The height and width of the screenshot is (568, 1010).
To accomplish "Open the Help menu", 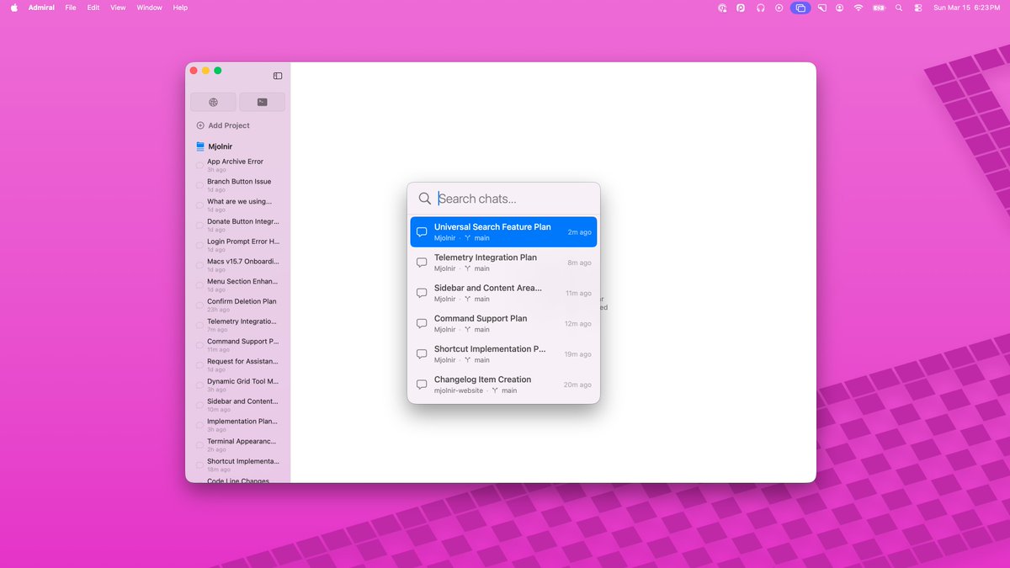I will pos(180,8).
